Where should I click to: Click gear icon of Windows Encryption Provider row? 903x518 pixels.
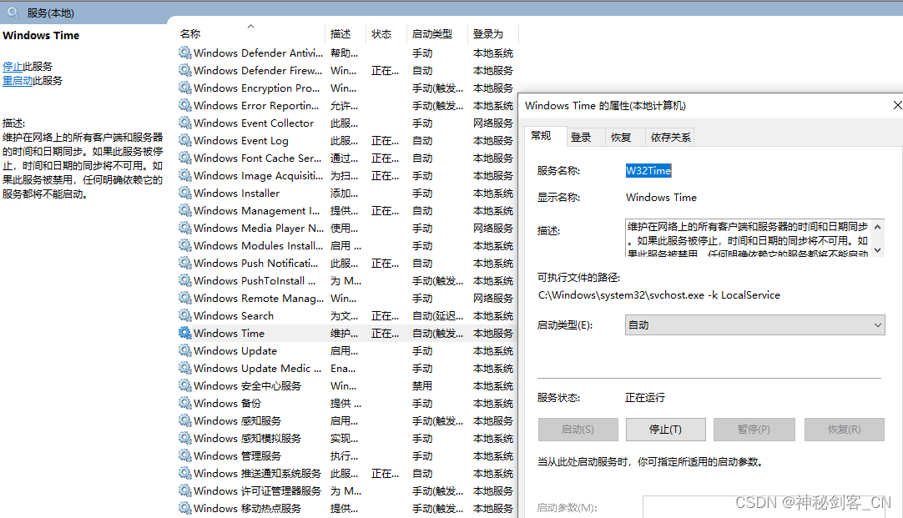pos(185,88)
